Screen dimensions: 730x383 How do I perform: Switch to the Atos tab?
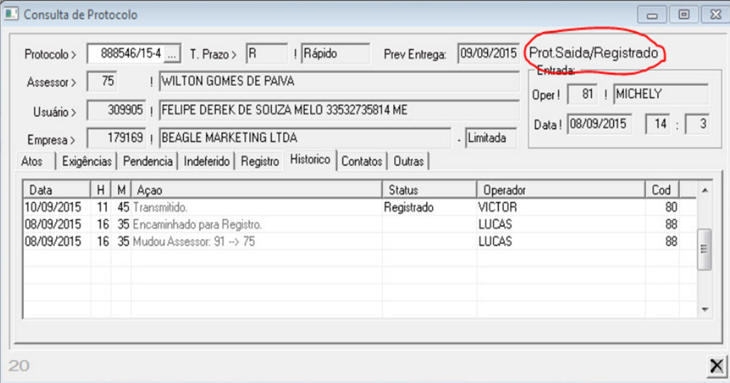[x=32, y=162]
